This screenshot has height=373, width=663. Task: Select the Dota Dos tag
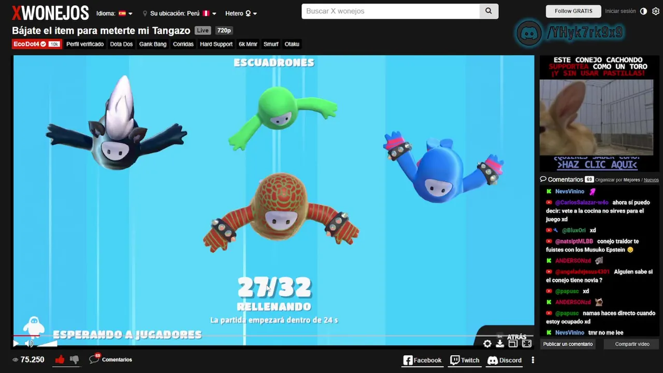tap(121, 44)
